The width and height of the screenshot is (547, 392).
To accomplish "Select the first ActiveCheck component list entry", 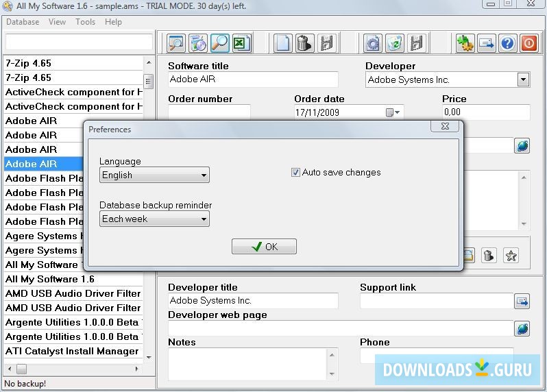I will [73, 92].
